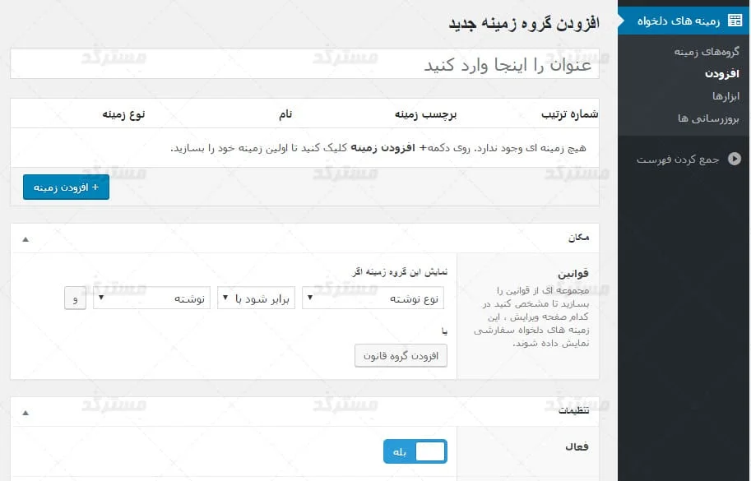Open the برابر شود با operator dropdown

[x=256, y=298]
